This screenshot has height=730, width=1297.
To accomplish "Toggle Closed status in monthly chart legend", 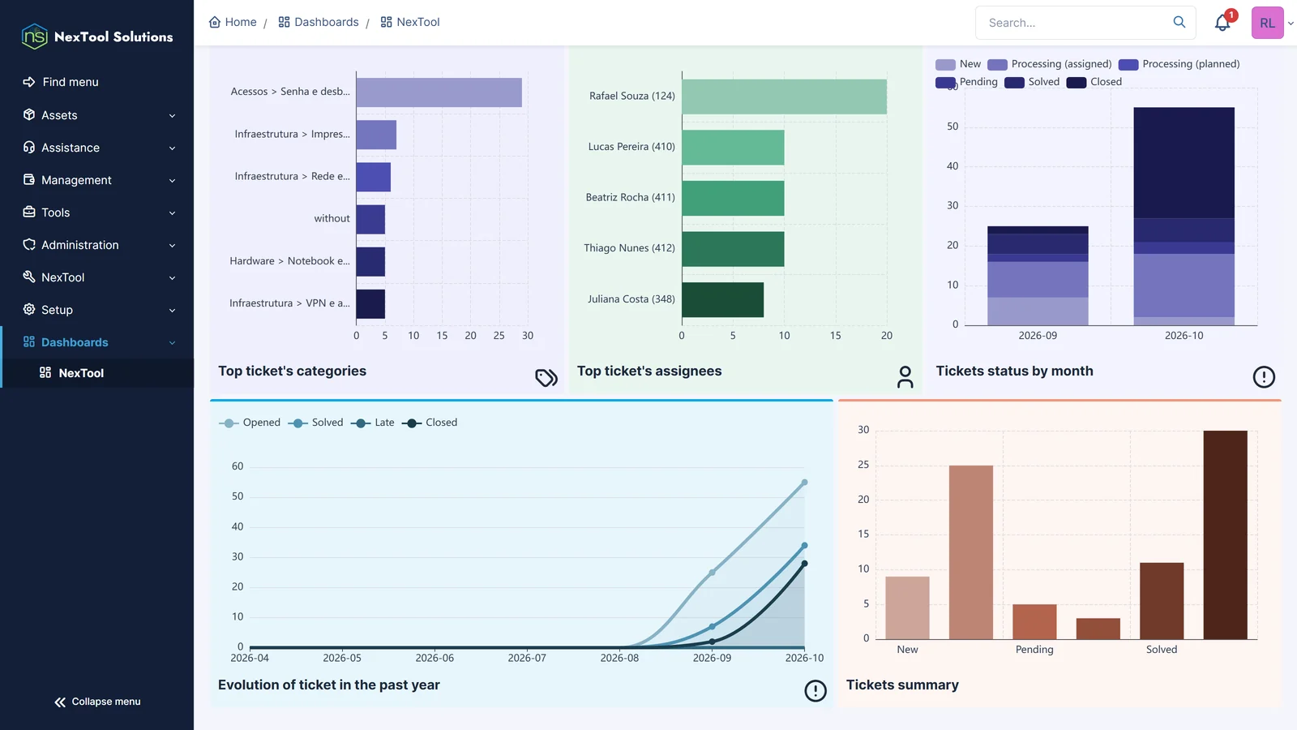I will [1094, 82].
